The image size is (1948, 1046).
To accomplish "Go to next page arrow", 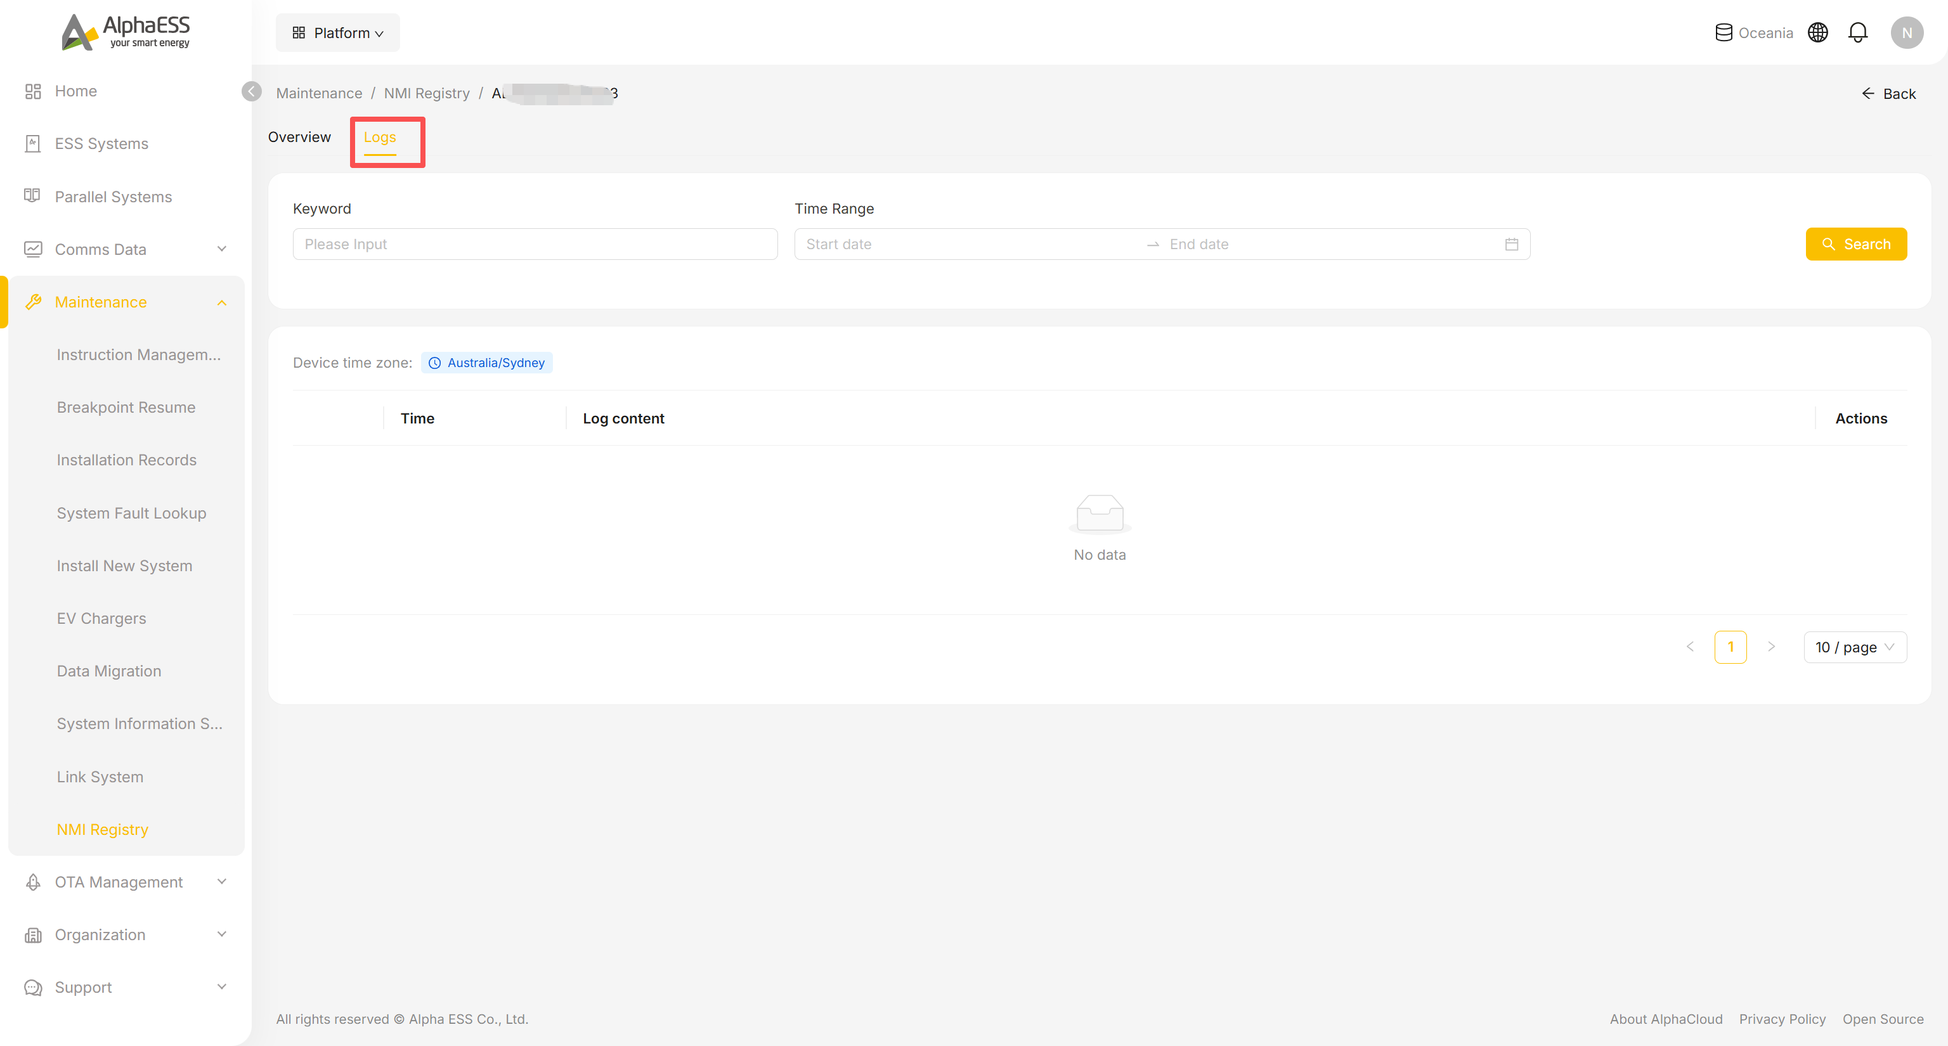I will tap(1771, 647).
